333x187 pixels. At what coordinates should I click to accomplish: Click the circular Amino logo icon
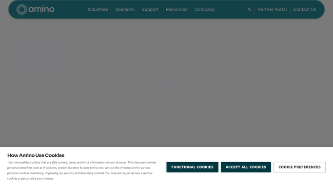coord(22,9)
